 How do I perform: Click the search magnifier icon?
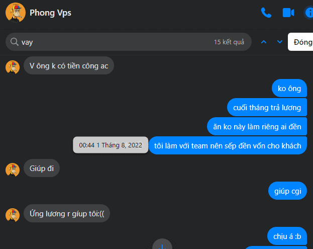tap(15, 42)
